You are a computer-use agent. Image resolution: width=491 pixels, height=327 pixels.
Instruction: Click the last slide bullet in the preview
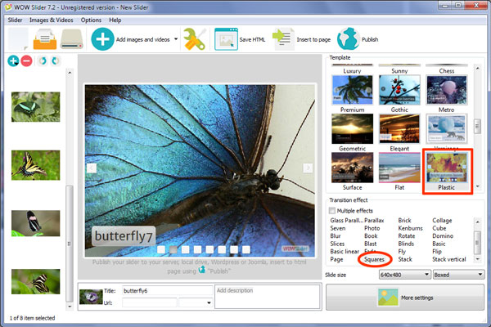(x=246, y=249)
